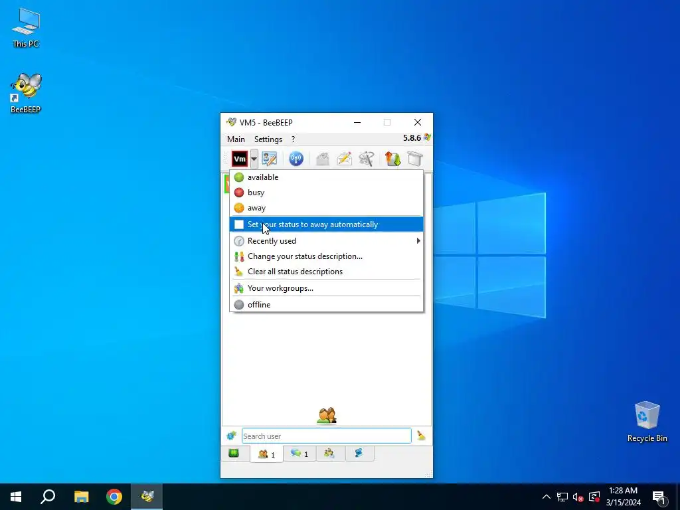Go offline via the status menu

pyautogui.click(x=326, y=304)
